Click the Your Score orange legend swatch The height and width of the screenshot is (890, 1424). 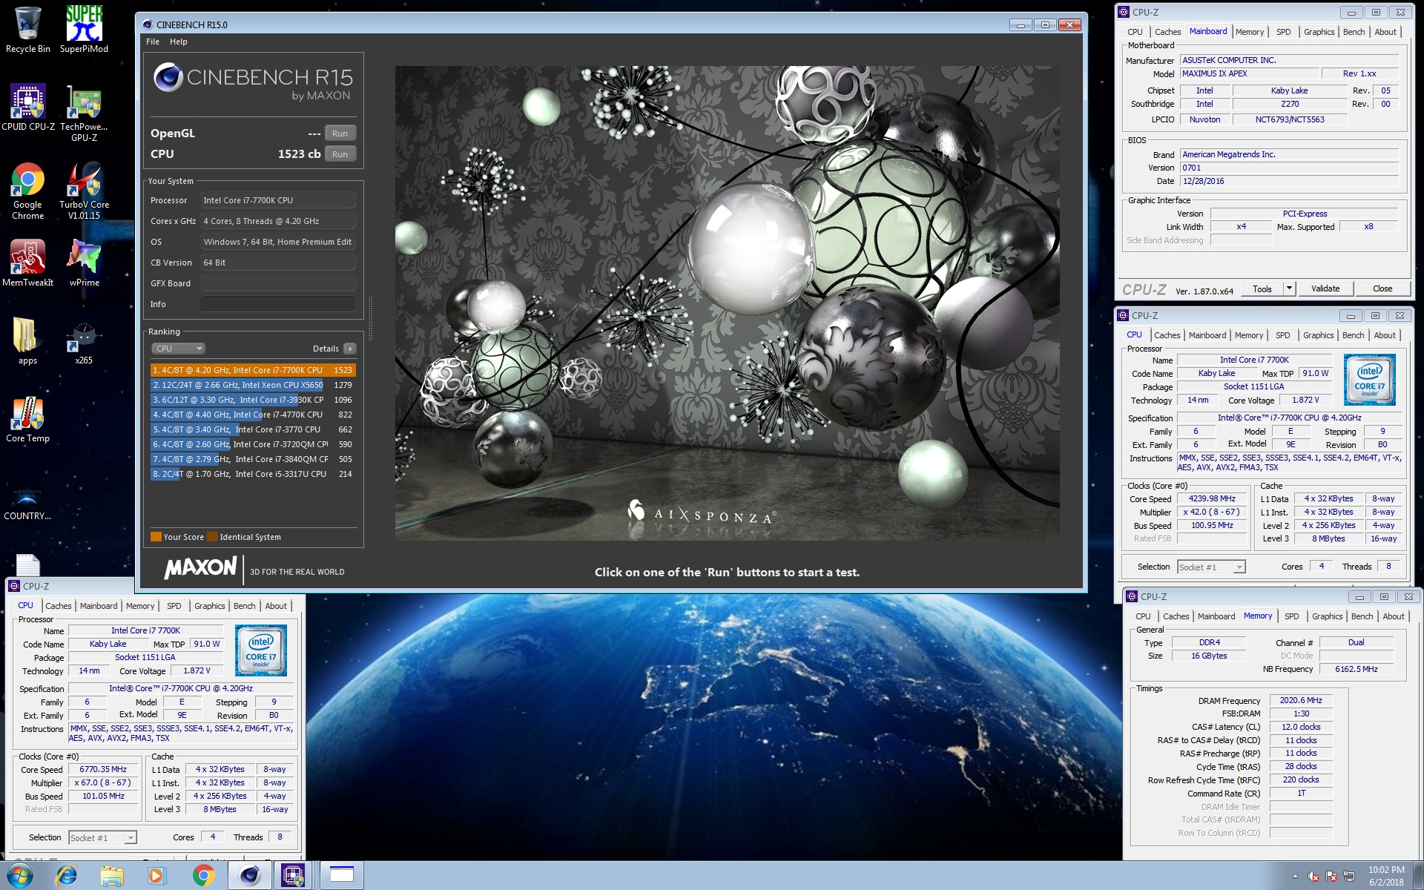156,537
